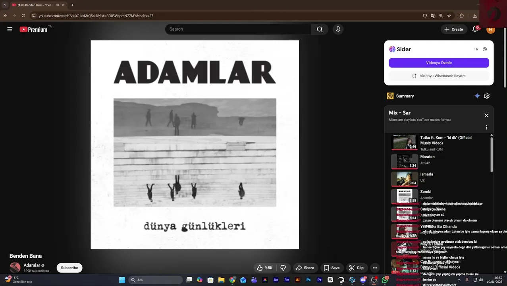
Task: Play Tutku ft. Kum "bi dk" from mix
Action: pos(439,143)
